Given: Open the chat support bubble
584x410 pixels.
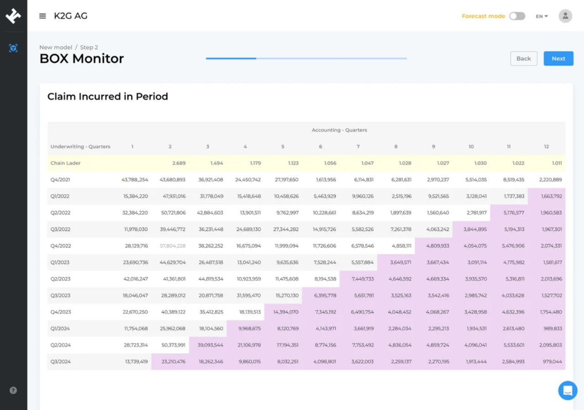Looking at the screenshot, I should point(568,390).
